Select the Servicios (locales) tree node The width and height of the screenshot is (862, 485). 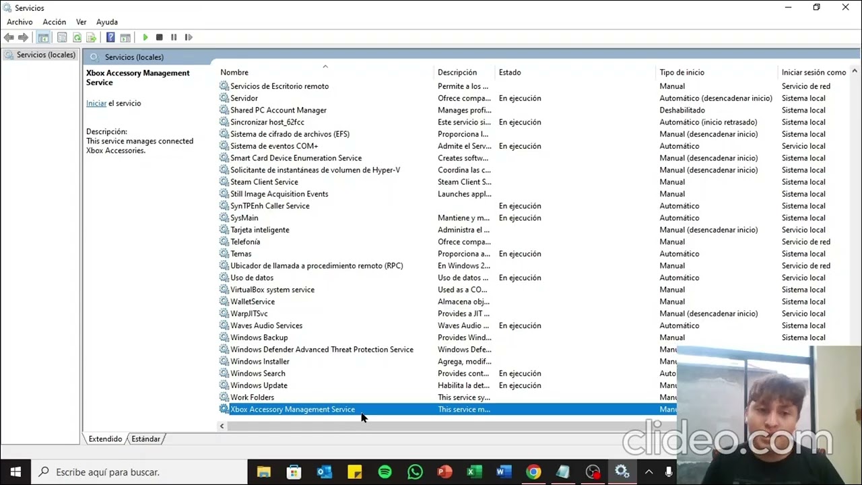click(46, 55)
